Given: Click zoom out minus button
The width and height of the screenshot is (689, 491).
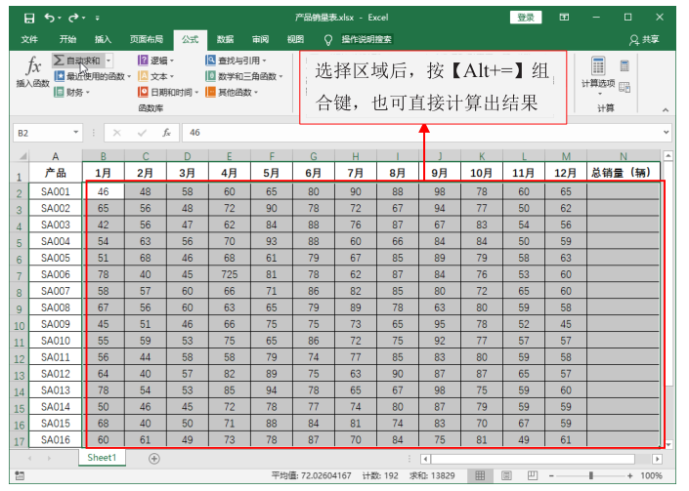Looking at the screenshot, I should coord(551,475).
